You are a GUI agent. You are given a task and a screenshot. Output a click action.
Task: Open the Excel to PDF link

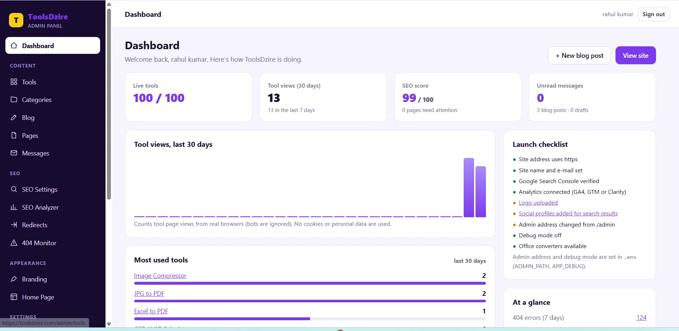151,311
